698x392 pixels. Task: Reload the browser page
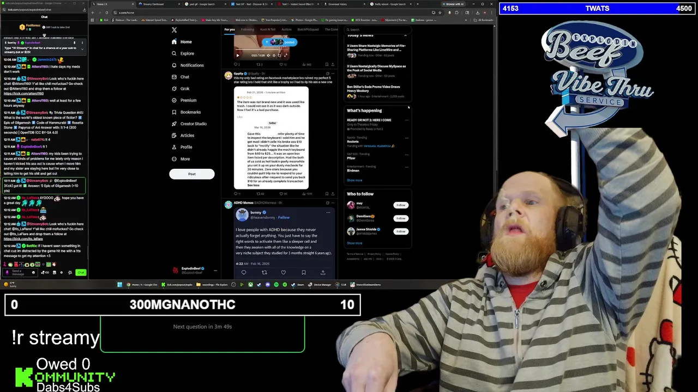pyautogui.click(x=107, y=13)
